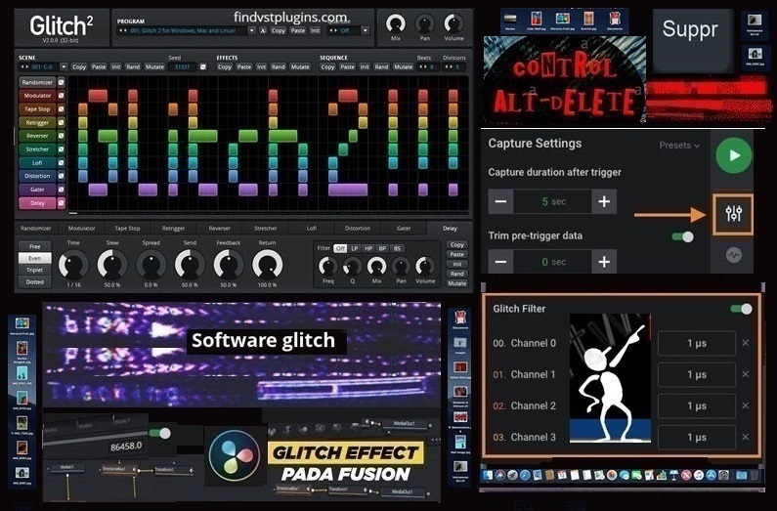The image size is (777, 511).
Task: Click the dice icon beside Lofi lane
Action: pyautogui.click(x=61, y=162)
